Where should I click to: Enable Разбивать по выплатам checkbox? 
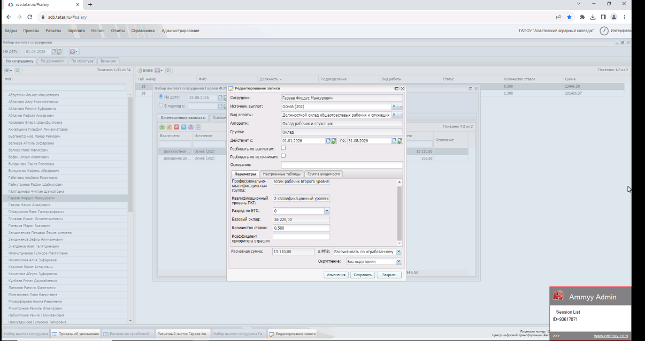[x=283, y=148]
